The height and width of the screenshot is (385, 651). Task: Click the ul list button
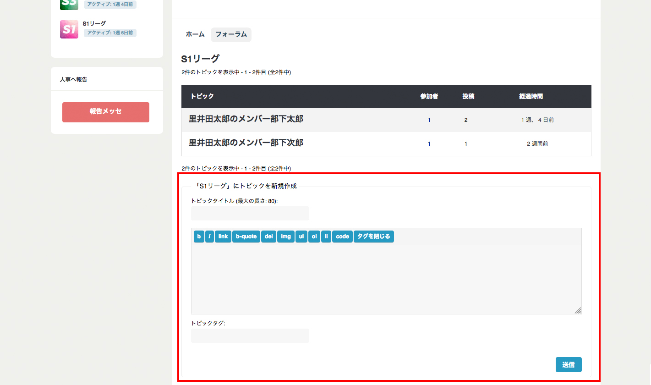301,236
